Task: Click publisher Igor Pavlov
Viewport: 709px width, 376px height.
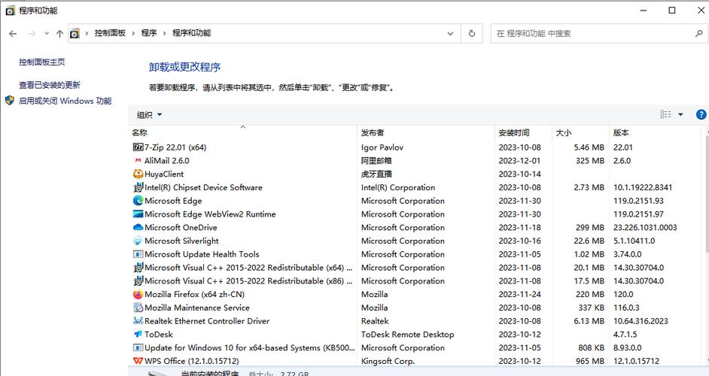Action: point(382,147)
